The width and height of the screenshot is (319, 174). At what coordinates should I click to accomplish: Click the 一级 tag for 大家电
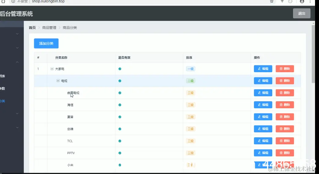191,69
